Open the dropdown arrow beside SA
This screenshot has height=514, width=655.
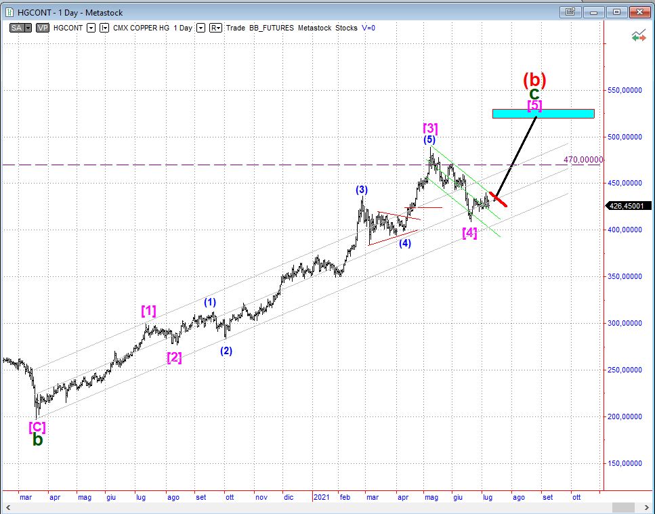click(x=28, y=28)
